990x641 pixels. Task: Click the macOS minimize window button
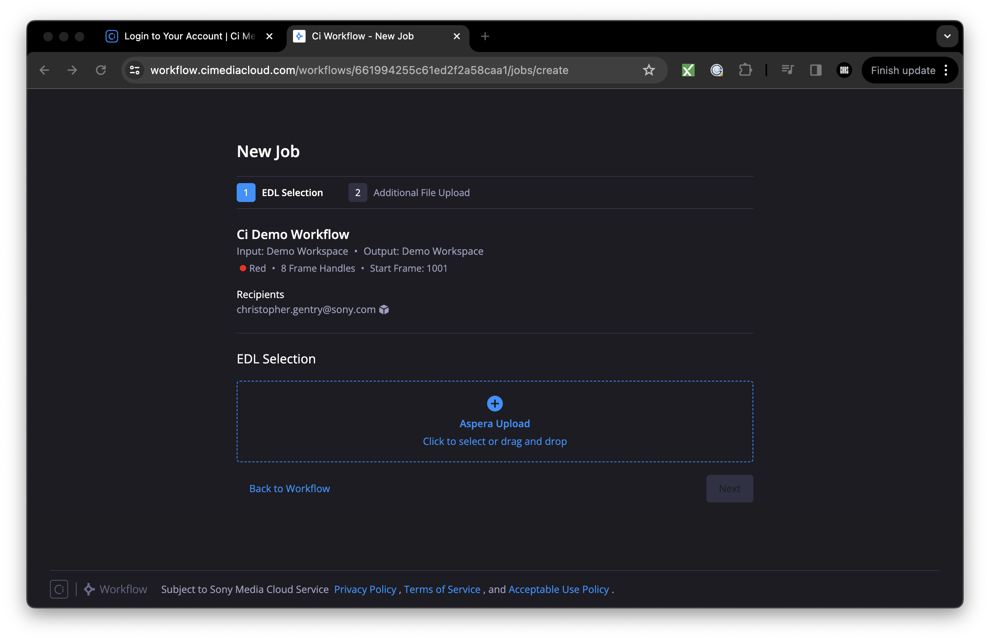pos(64,36)
